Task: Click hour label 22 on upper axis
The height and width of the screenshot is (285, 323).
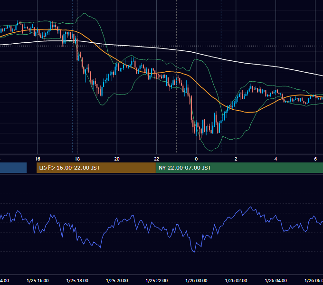Action: click(157, 159)
